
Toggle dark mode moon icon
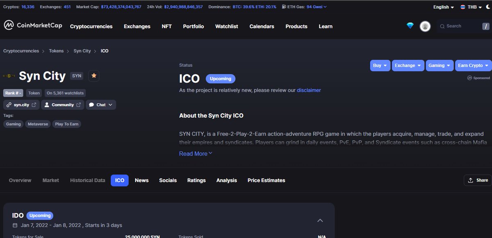click(x=488, y=7)
